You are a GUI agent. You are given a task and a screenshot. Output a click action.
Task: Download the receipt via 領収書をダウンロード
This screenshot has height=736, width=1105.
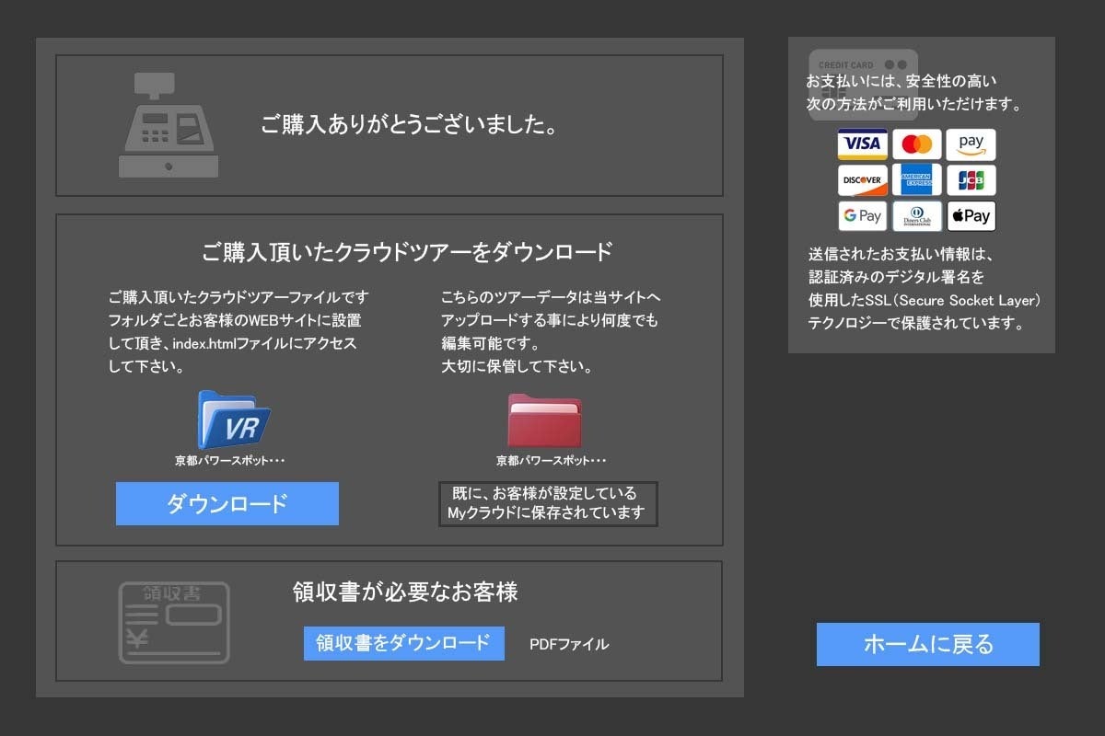[x=403, y=643]
